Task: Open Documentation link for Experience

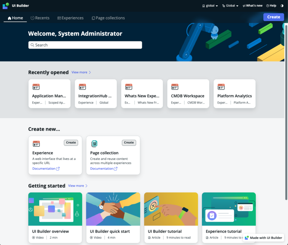Action: point(44,169)
